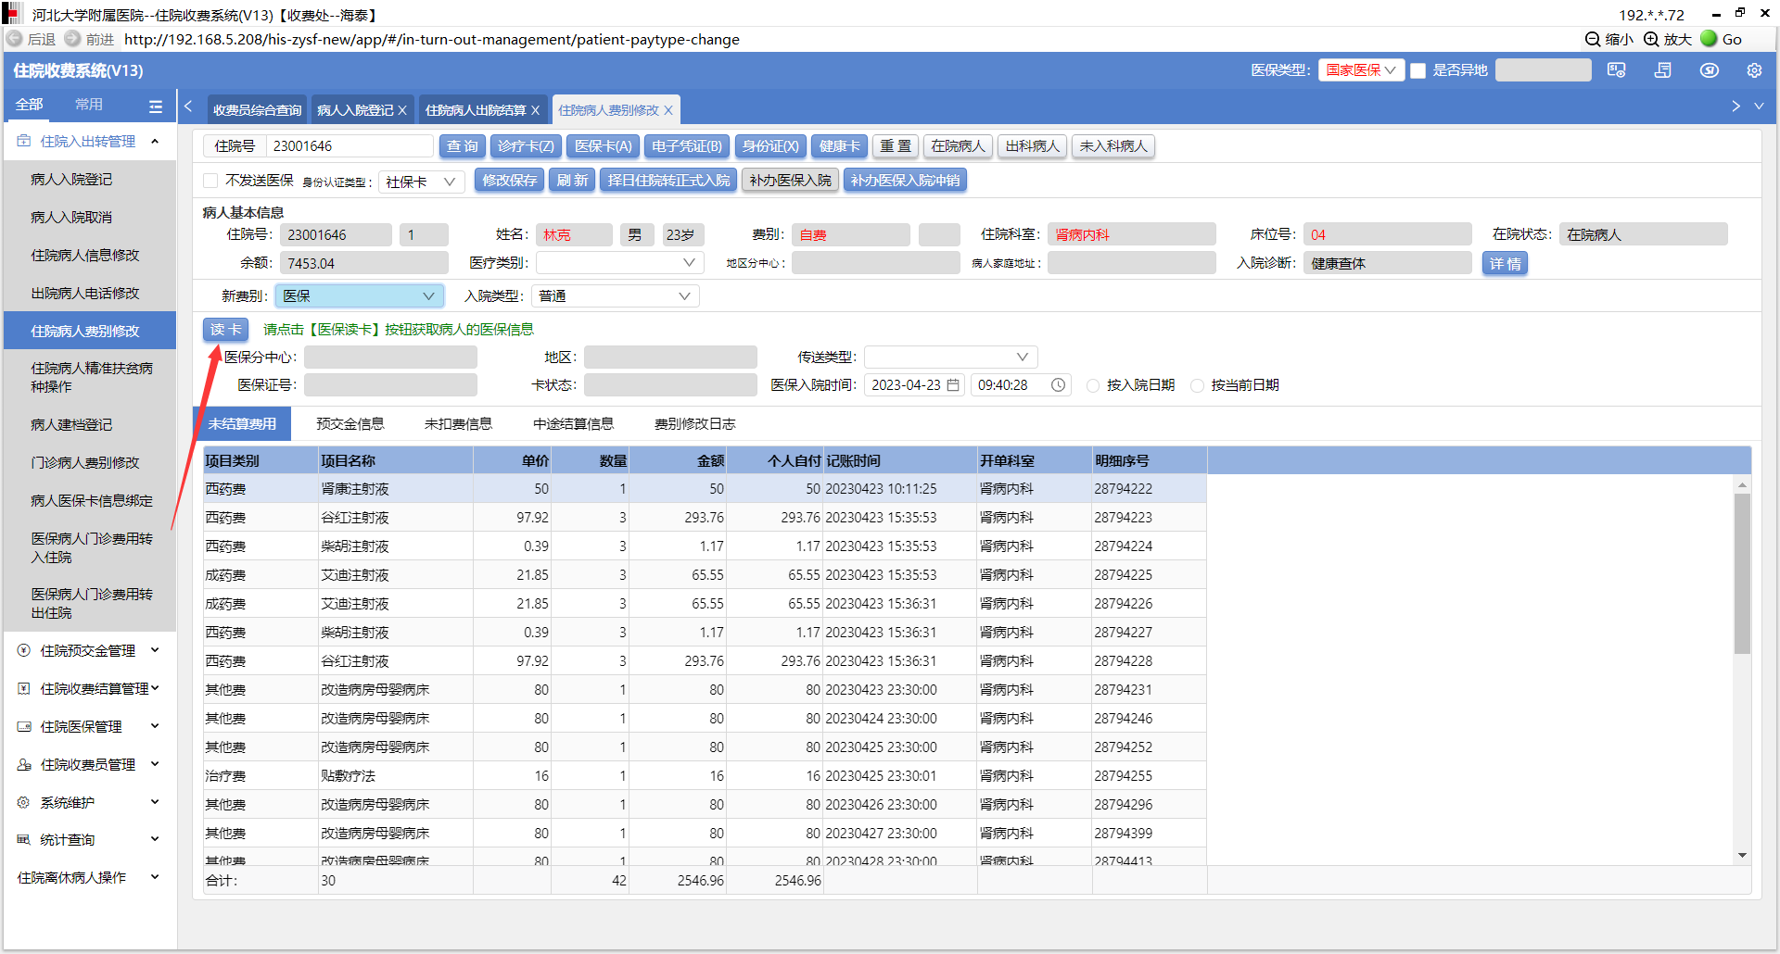The width and height of the screenshot is (1780, 954).
Task: Open the 住院病人出院结算 tab
Action: click(475, 110)
